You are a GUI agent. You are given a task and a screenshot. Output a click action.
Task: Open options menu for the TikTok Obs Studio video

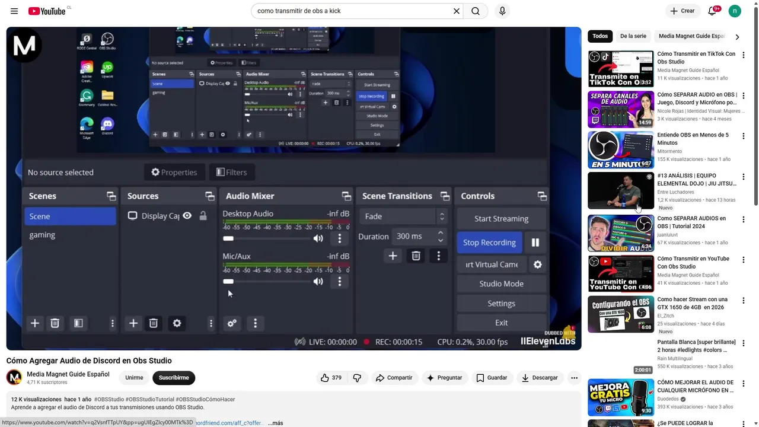(743, 55)
